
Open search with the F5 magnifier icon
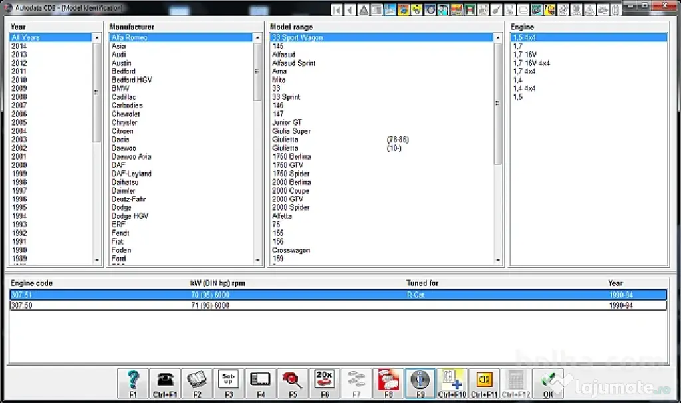pos(293,384)
